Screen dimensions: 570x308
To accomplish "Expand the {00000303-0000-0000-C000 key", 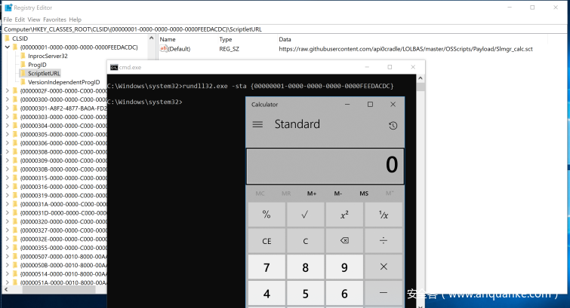I will [x=8, y=117].
